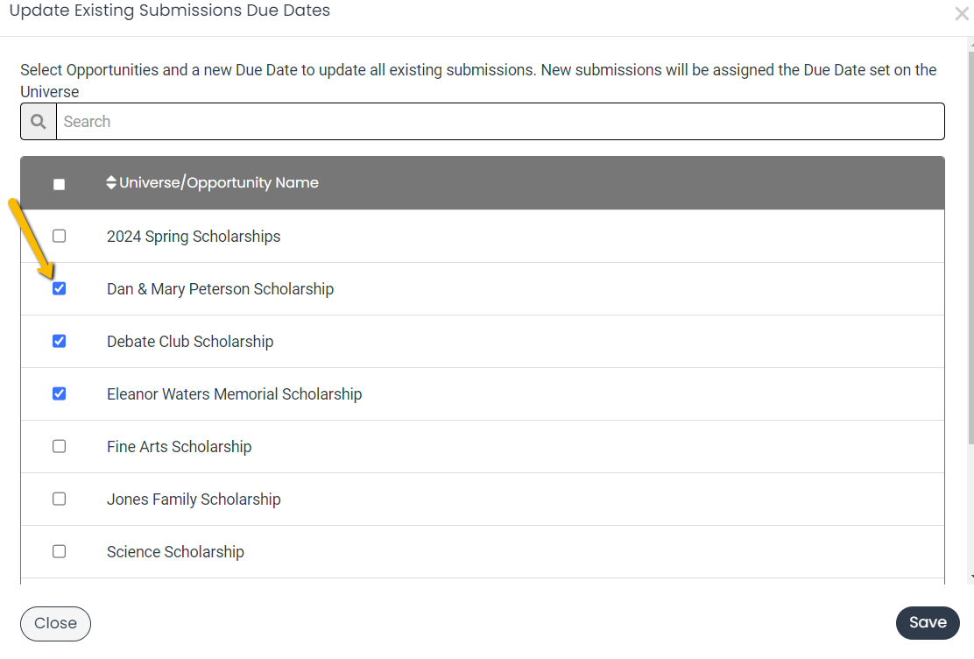Check the 2024 Spring Scholarships checkbox

[59, 237]
